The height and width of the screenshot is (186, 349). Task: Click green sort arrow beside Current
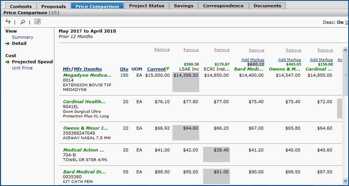click(x=168, y=69)
